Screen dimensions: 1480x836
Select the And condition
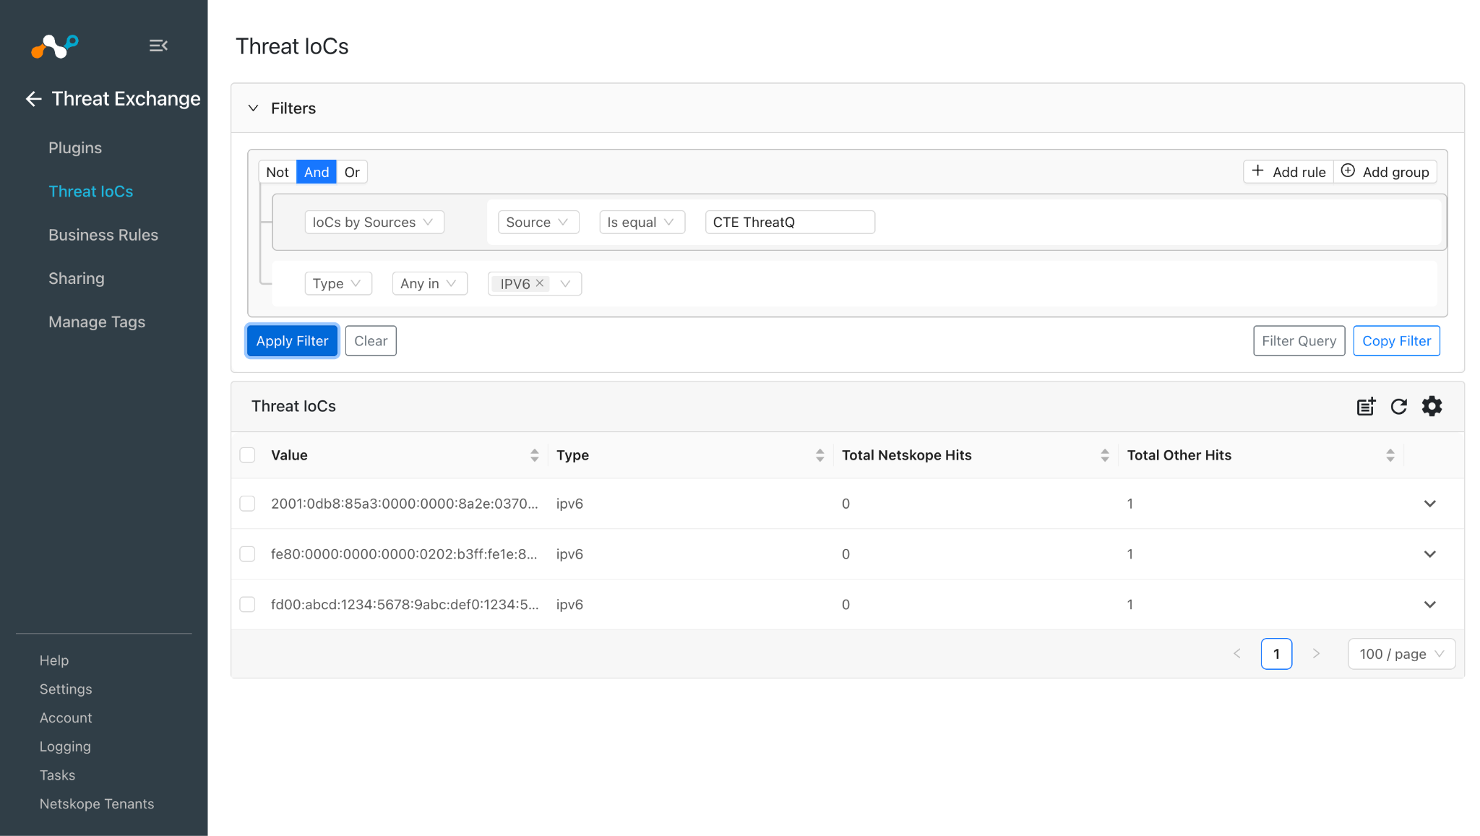tap(317, 172)
